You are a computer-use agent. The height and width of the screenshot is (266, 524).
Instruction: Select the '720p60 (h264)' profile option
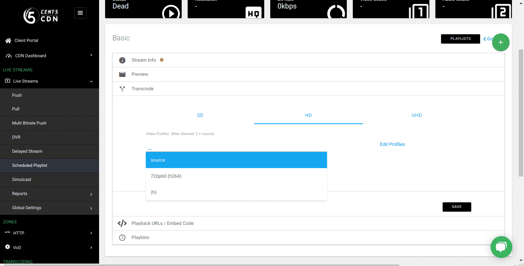236,176
